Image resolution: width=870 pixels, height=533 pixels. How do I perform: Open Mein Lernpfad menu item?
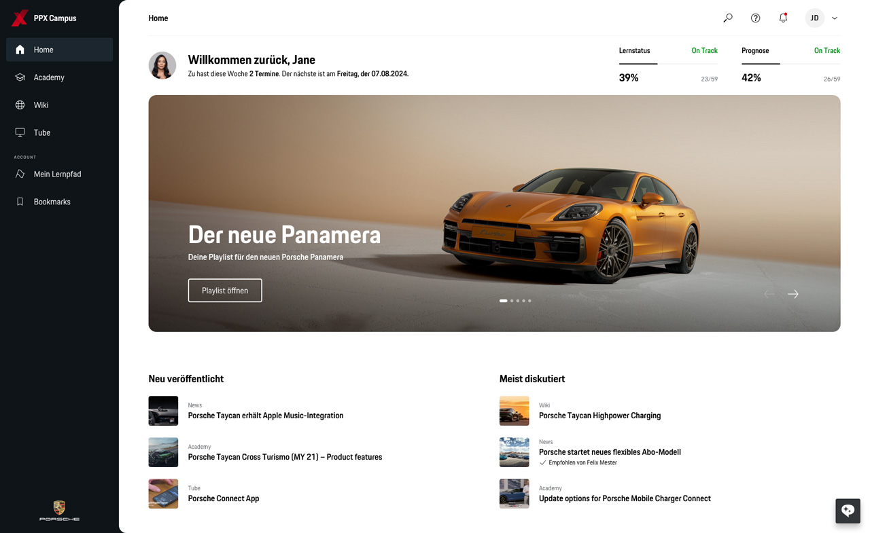pyautogui.click(x=60, y=174)
